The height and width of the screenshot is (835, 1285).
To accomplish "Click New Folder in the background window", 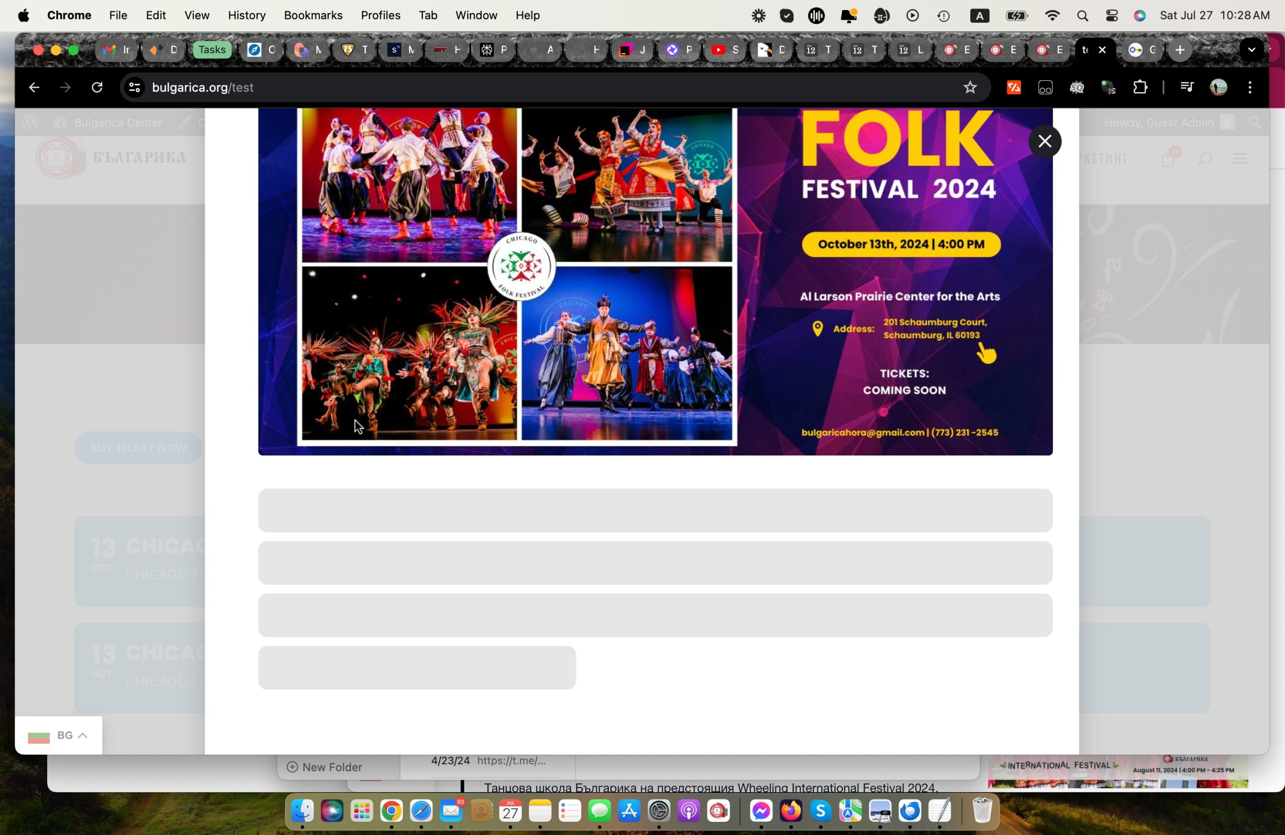I will tap(324, 767).
